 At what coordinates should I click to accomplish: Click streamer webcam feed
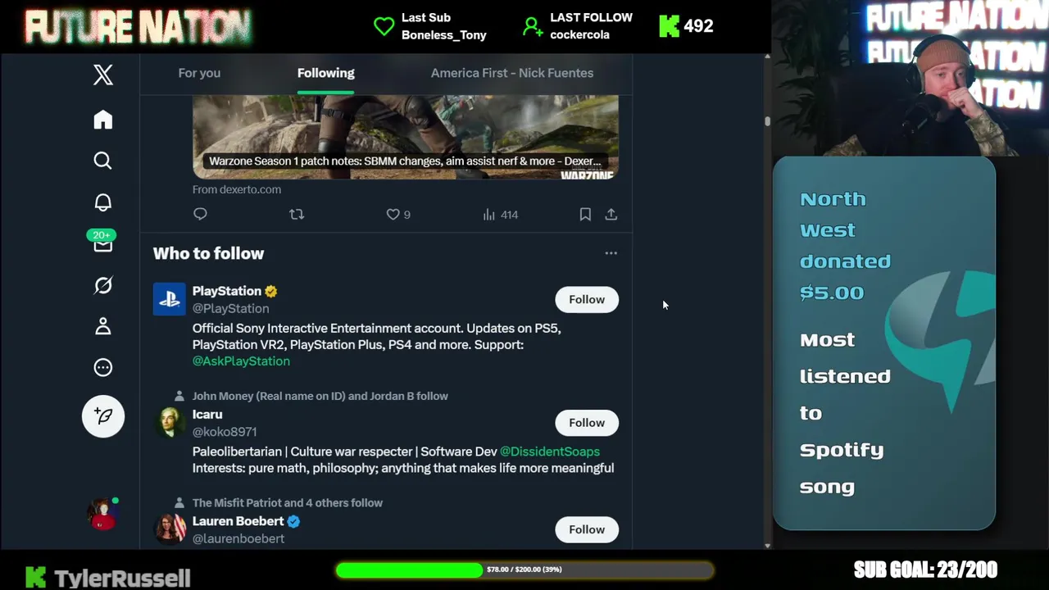(x=910, y=78)
